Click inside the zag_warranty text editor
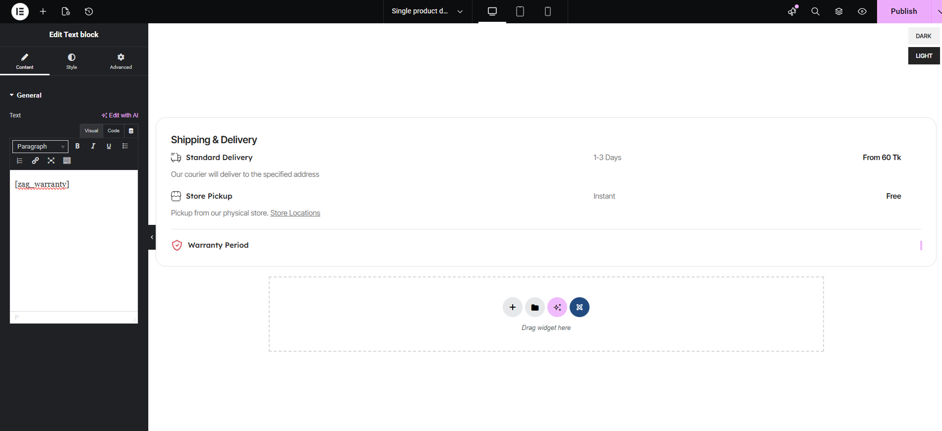This screenshot has width=942, height=431. click(74, 241)
